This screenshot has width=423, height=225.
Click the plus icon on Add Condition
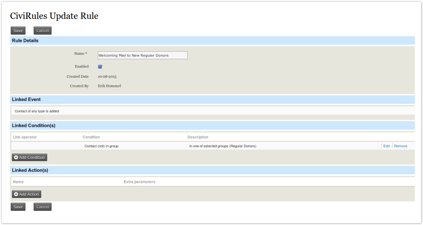click(x=16, y=157)
